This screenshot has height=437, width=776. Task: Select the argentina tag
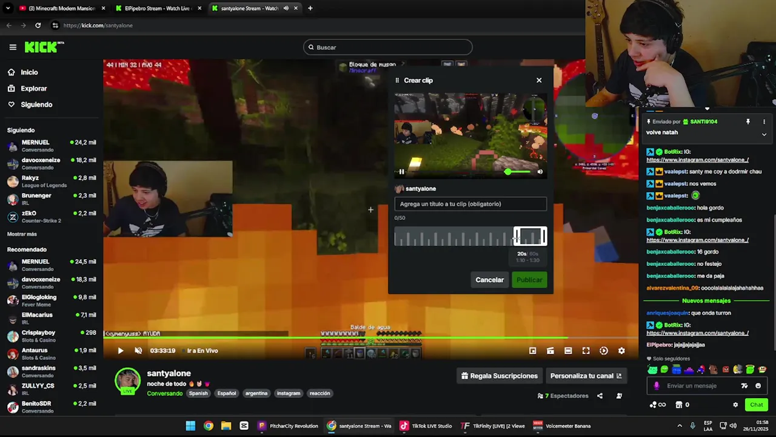tap(256, 393)
